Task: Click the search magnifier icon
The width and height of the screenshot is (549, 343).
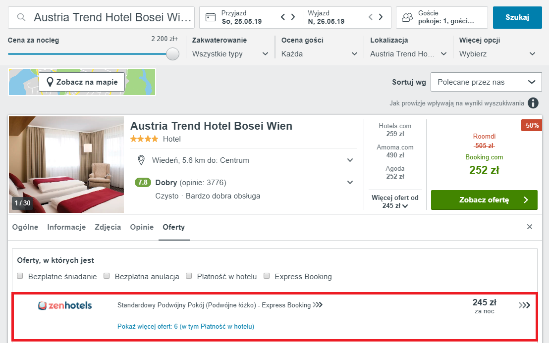Action: pos(21,17)
